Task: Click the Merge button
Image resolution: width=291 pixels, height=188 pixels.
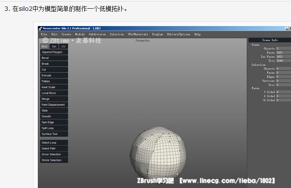Action: click(54, 99)
